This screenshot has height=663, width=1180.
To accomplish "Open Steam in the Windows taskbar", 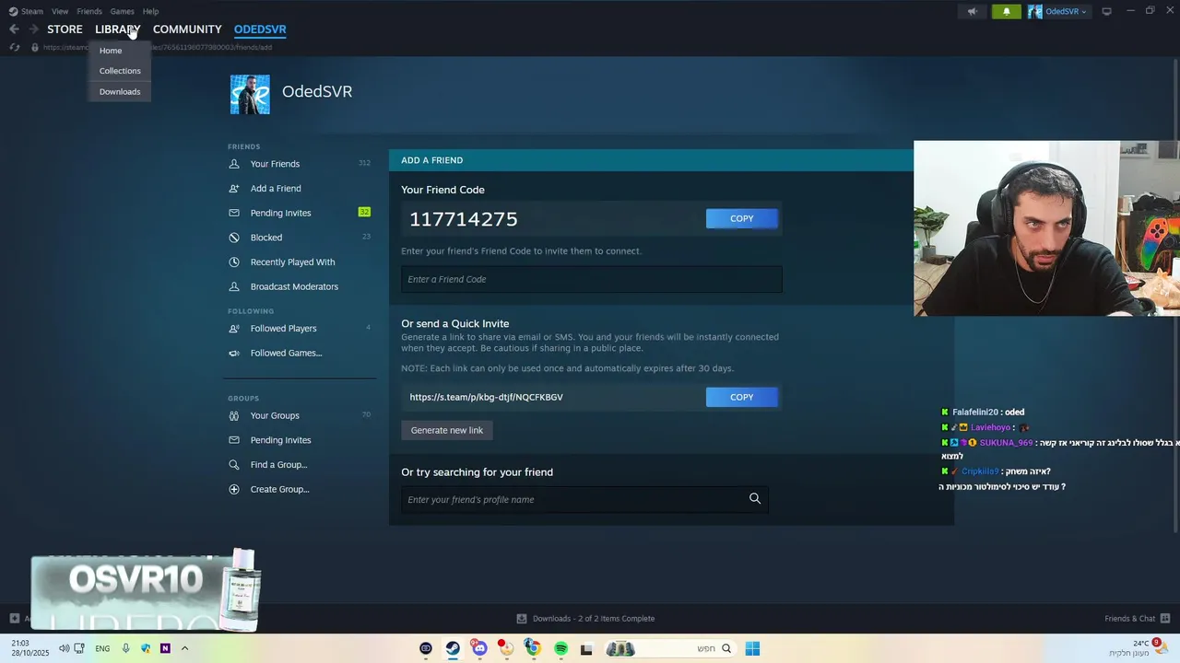I will [453, 648].
